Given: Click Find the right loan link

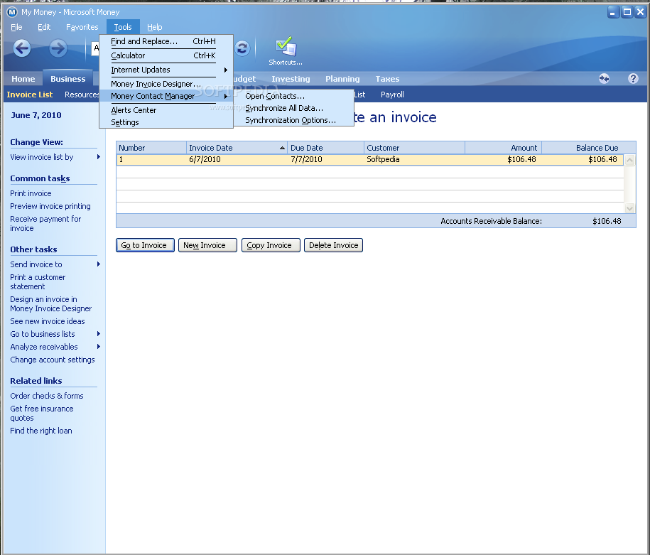Looking at the screenshot, I should coord(41,431).
